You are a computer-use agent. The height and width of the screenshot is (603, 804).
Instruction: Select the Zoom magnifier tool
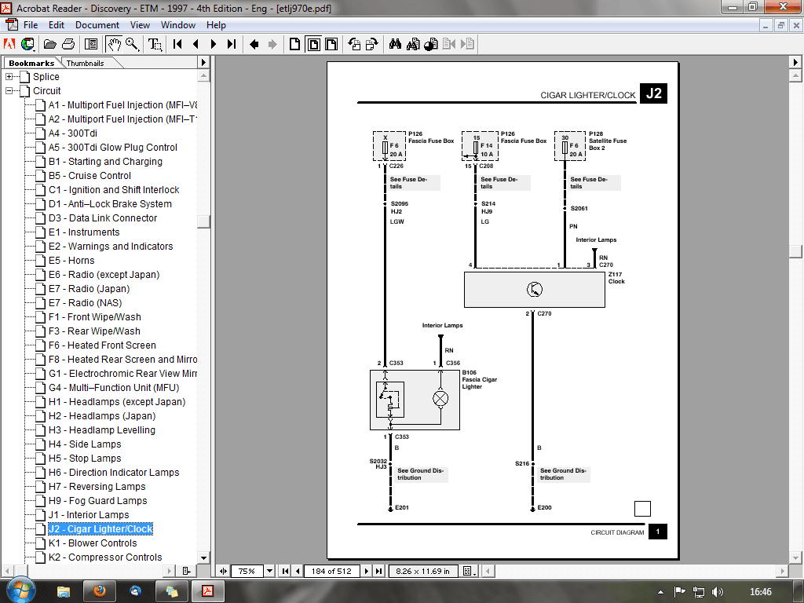point(132,45)
